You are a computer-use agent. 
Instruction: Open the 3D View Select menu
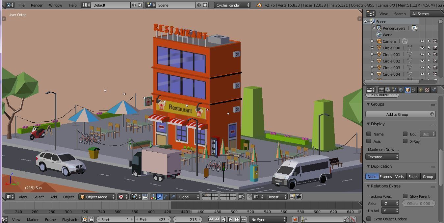[39, 197]
